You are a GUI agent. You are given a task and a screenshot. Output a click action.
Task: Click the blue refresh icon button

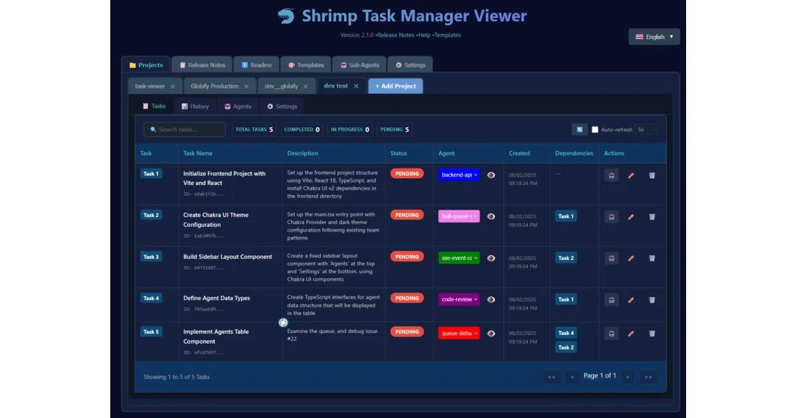579,129
